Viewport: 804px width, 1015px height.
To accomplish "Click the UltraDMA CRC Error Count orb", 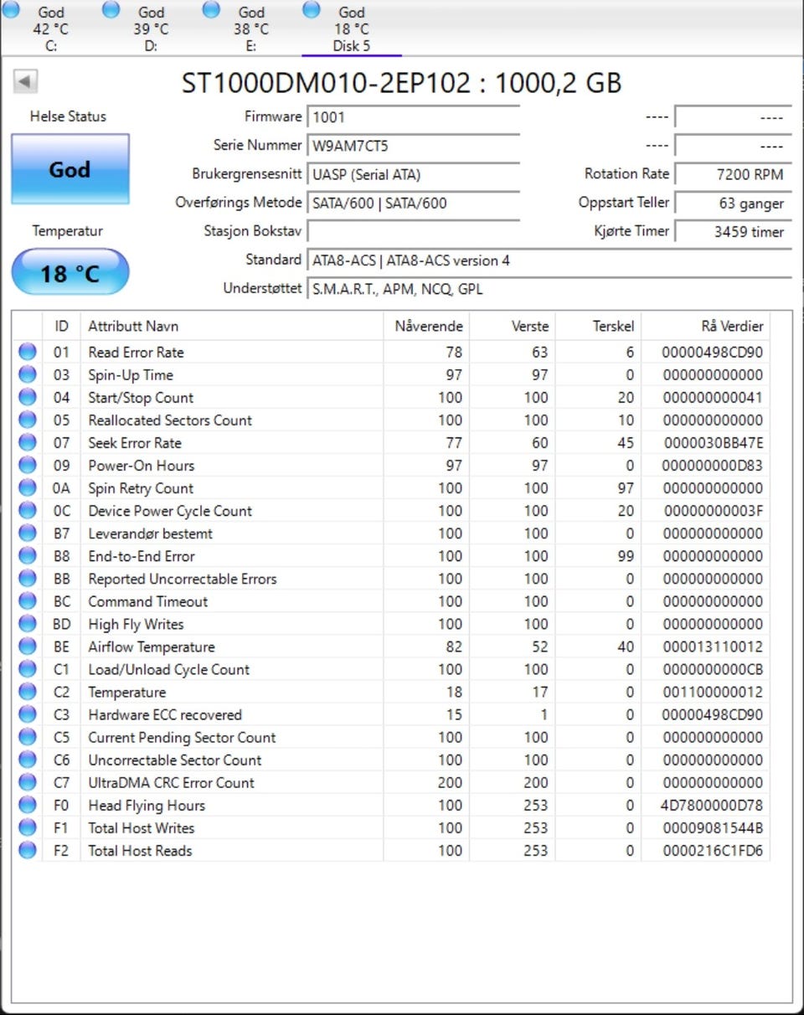I will click(28, 781).
